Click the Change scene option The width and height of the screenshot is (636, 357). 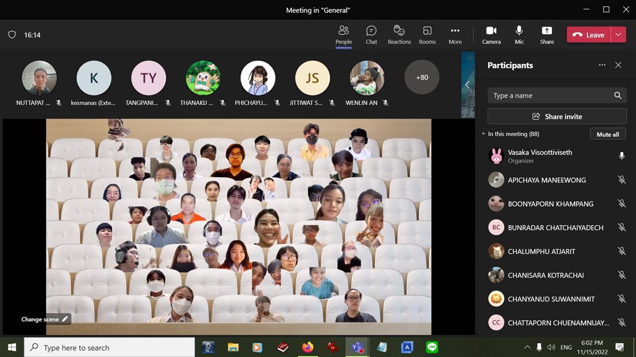pyautogui.click(x=45, y=319)
